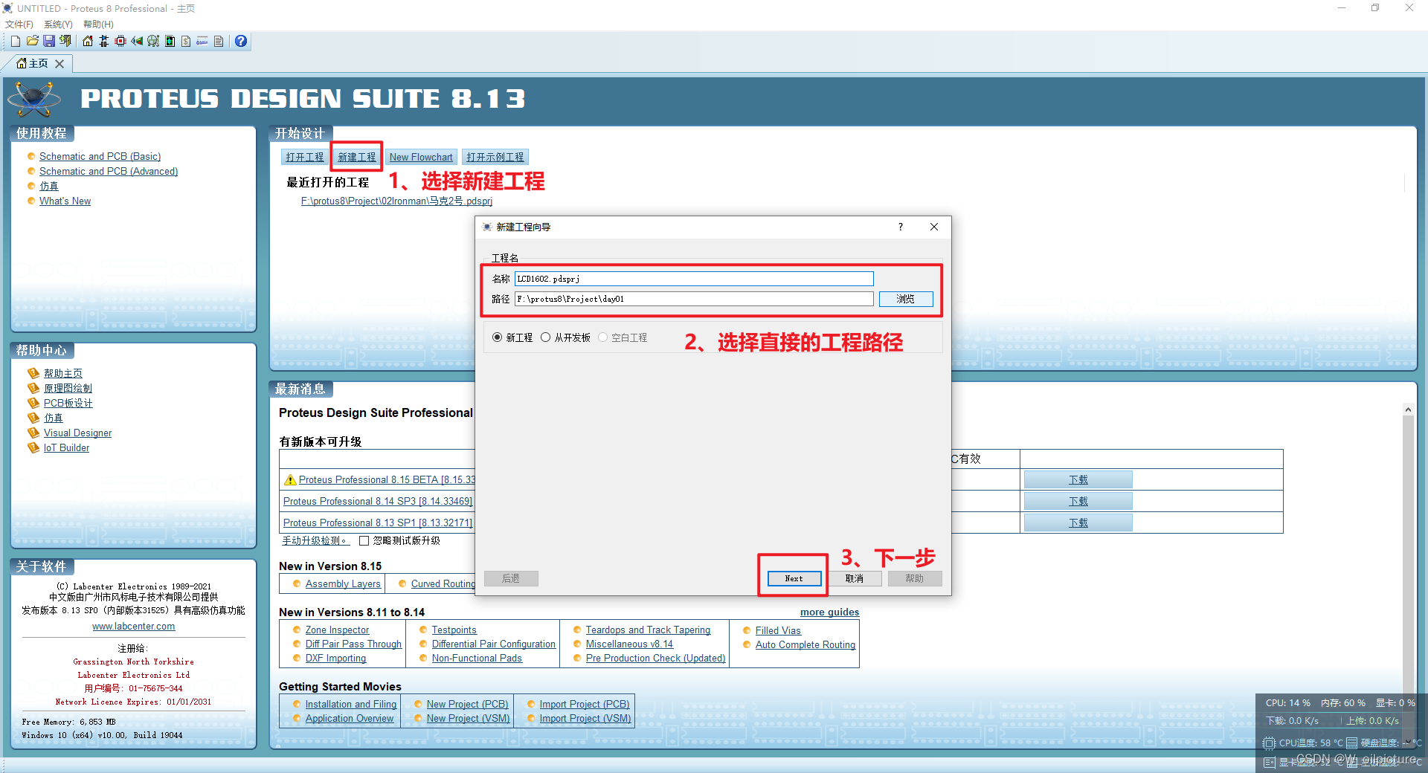Open PCB Layout chip icon
1428x773 pixels.
pyautogui.click(x=120, y=41)
